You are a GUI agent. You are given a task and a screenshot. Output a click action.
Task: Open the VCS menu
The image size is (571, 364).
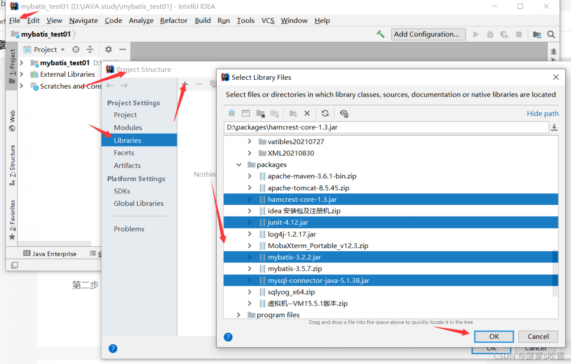pos(268,20)
